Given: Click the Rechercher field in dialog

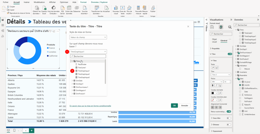Looking at the screenshot, I should [88, 56].
